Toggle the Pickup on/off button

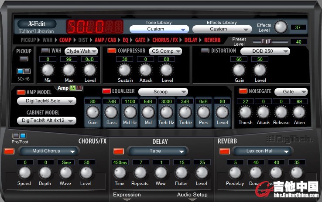click(x=24, y=59)
